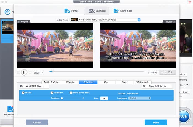Select the video thumbnail in left sidebar
This screenshot has width=193, height=127.
click(x=8, y=27)
